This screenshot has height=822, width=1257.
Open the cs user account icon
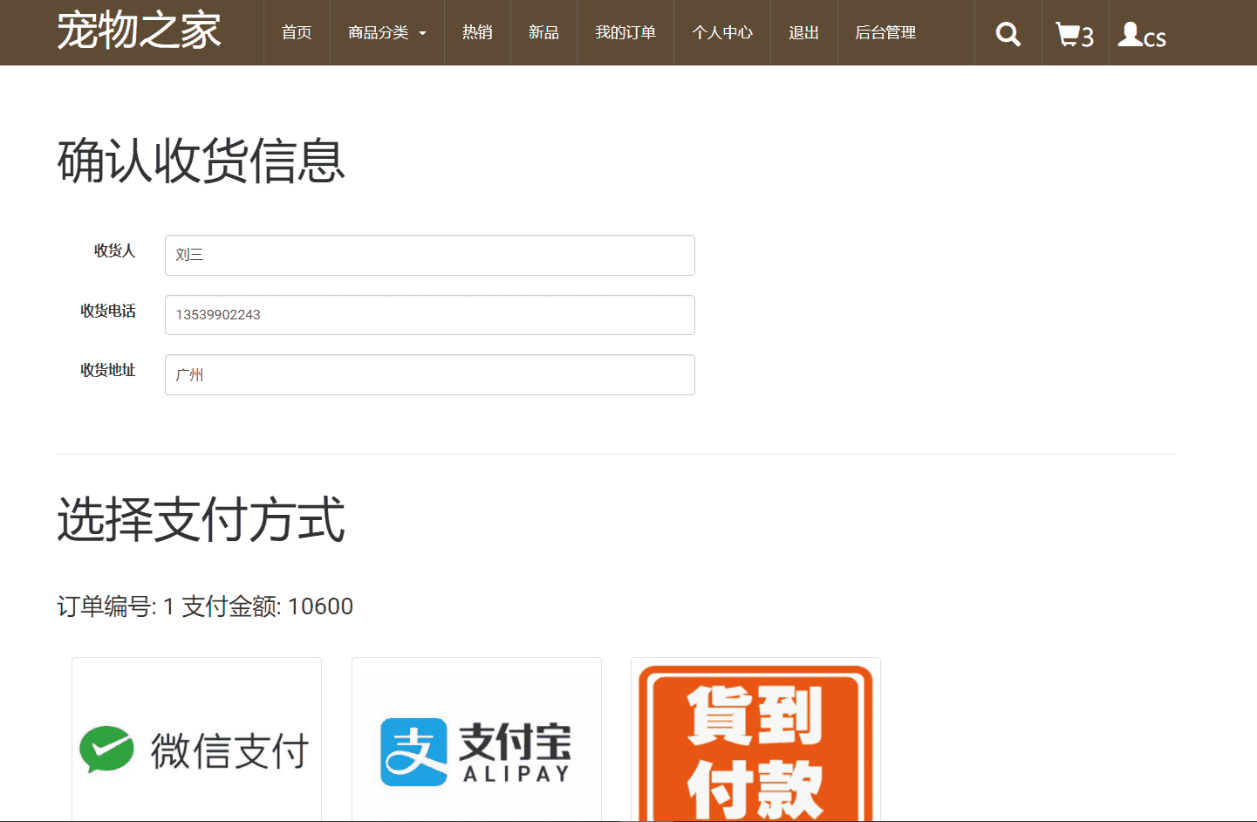[1142, 35]
